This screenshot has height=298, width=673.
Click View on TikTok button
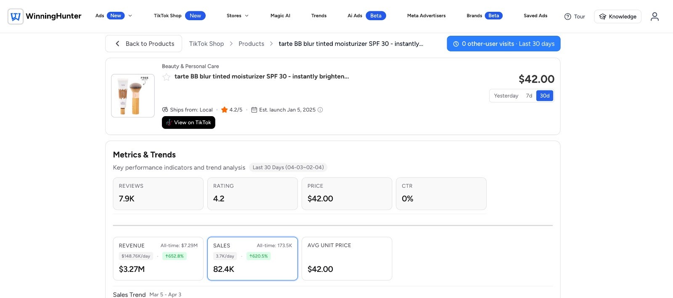188,122
